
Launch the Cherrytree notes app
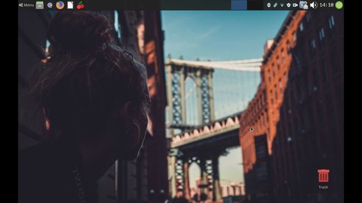coord(80,5)
